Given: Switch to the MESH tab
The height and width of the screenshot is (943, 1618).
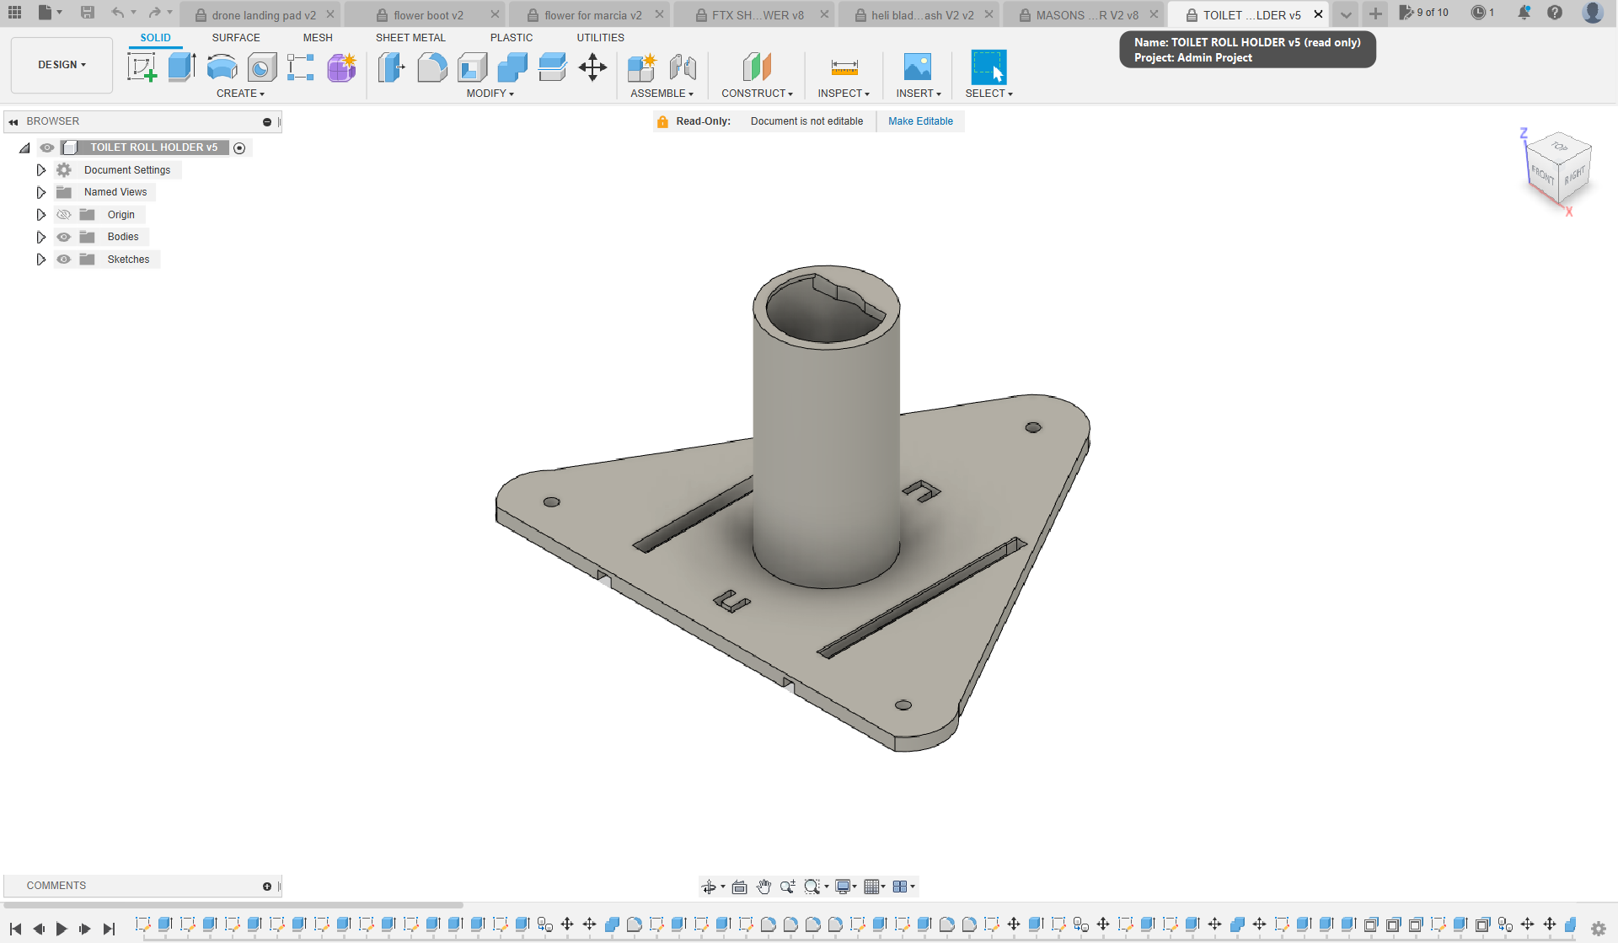Looking at the screenshot, I should (318, 38).
